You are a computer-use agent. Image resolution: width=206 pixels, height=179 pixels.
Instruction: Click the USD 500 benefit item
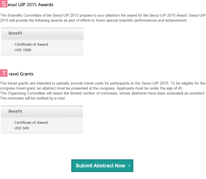coord(22,128)
